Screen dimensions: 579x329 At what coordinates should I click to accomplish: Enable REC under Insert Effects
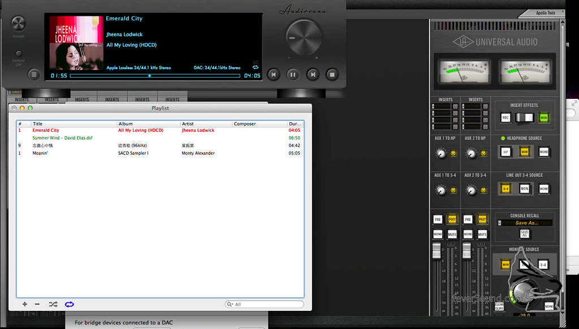(x=505, y=118)
